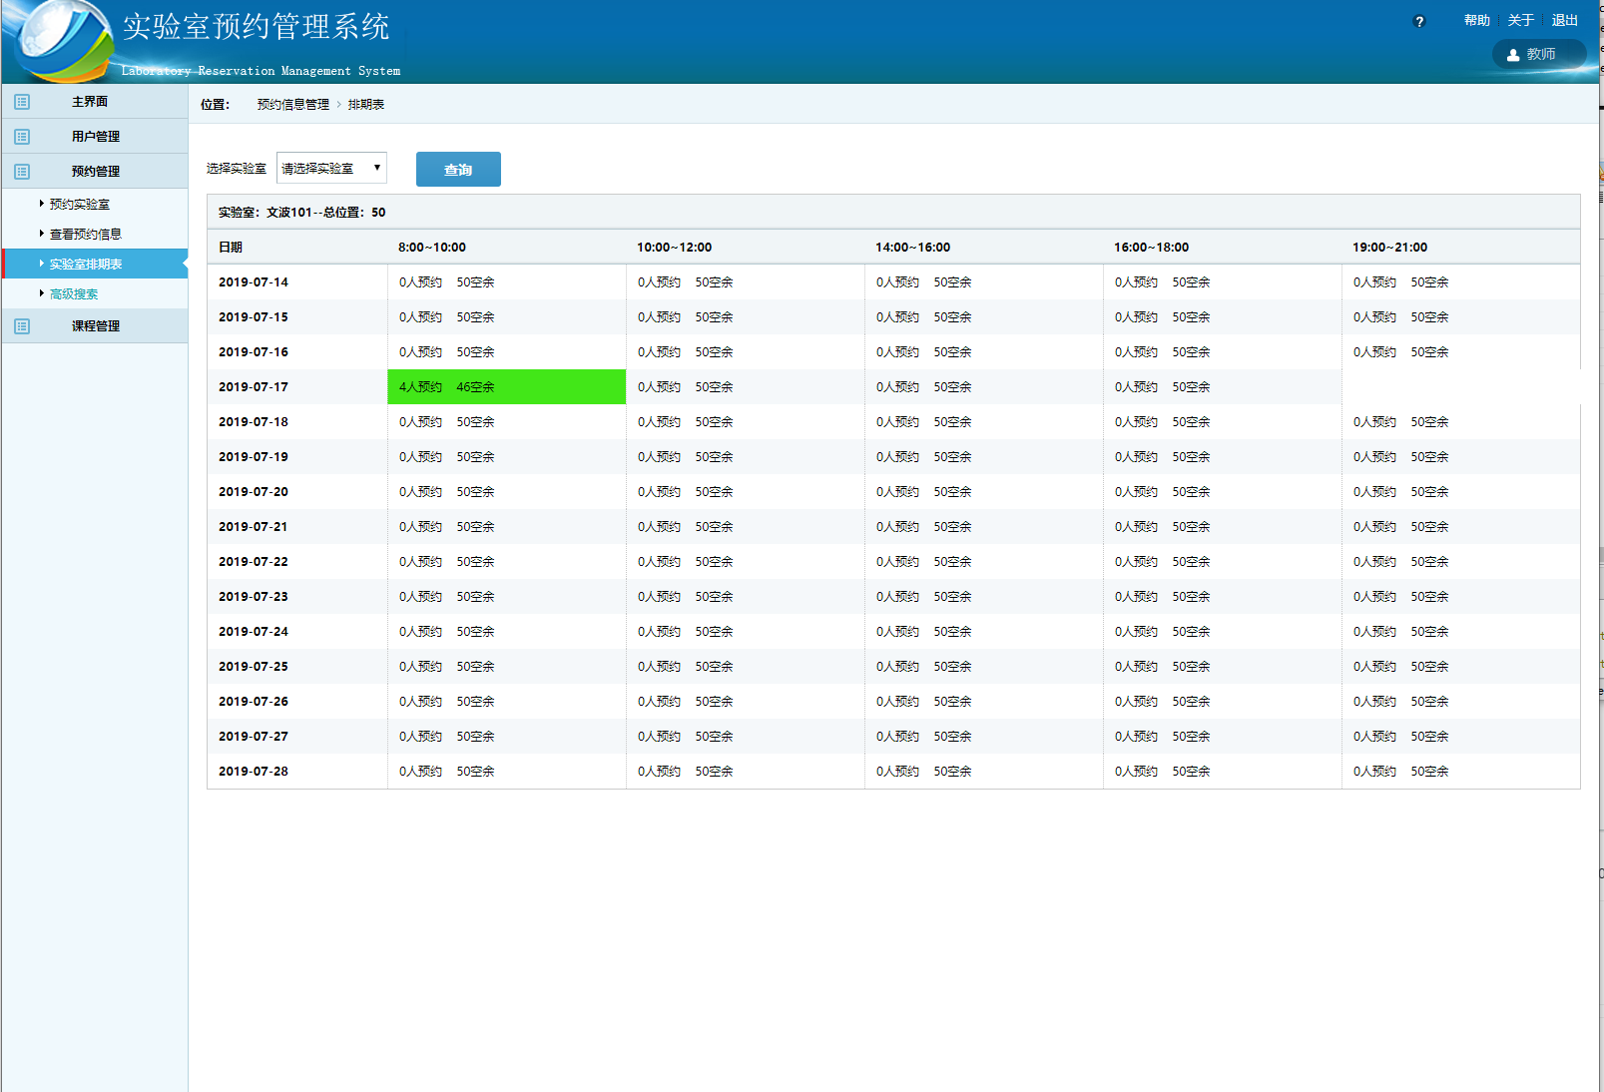Click the list icon beside 预约管理
The width and height of the screenshot is (1604, 1092).
(22, 172)
